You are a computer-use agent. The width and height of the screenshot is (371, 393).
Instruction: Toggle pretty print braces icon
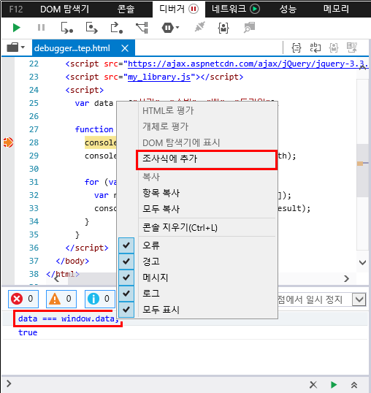297,47
